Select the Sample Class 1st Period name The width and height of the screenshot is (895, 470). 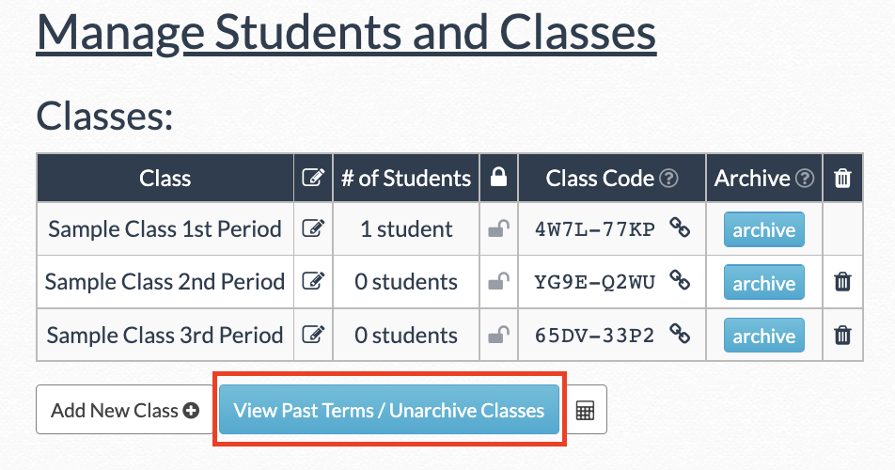coord(165,228)
